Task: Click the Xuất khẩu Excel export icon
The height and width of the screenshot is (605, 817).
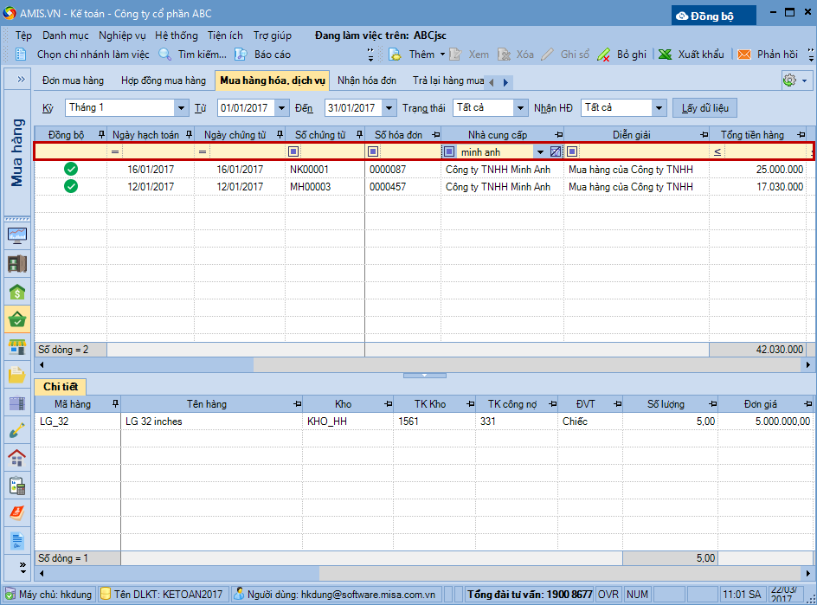Action: pos(666,54)
